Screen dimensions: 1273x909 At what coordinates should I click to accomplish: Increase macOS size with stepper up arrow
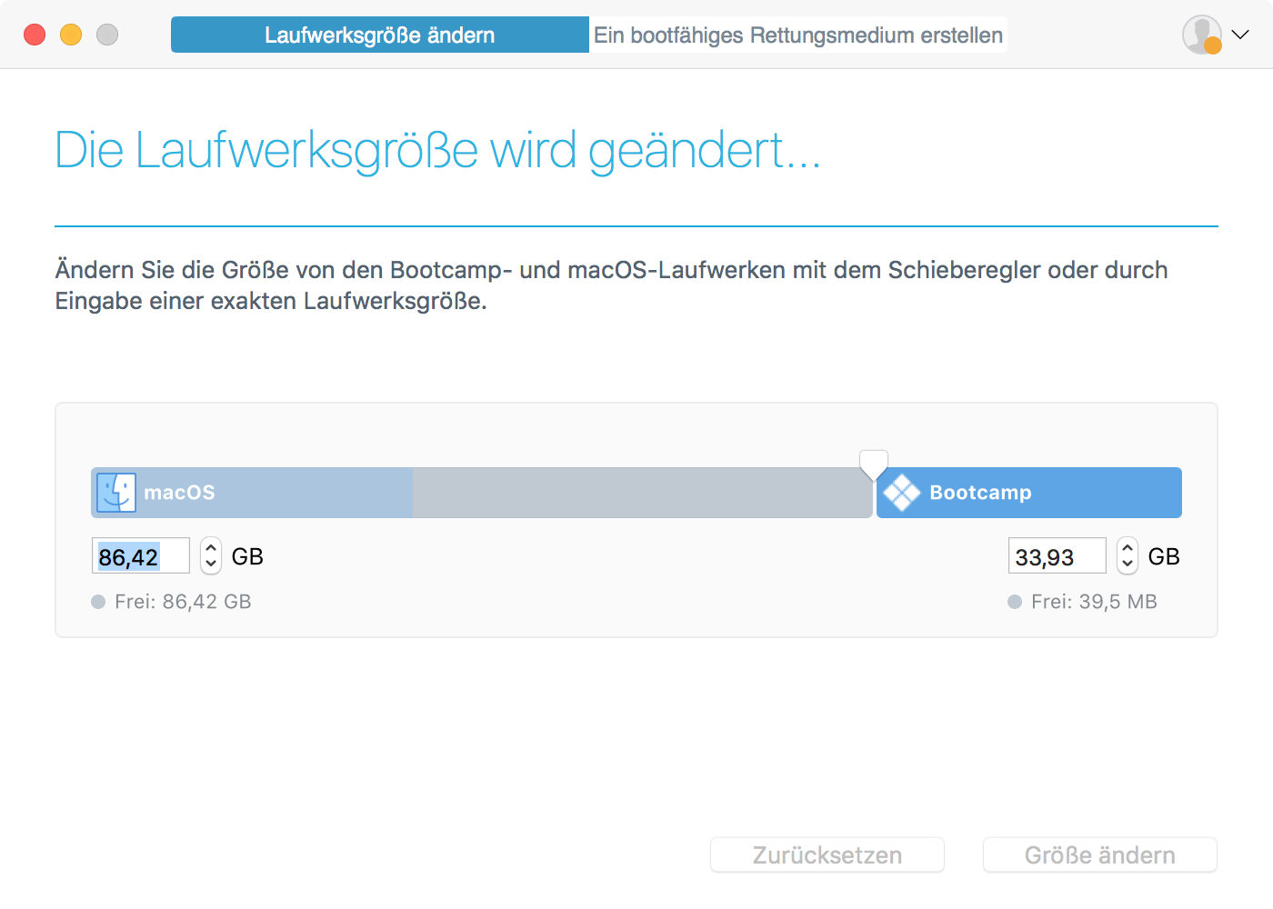coord(211,547)
